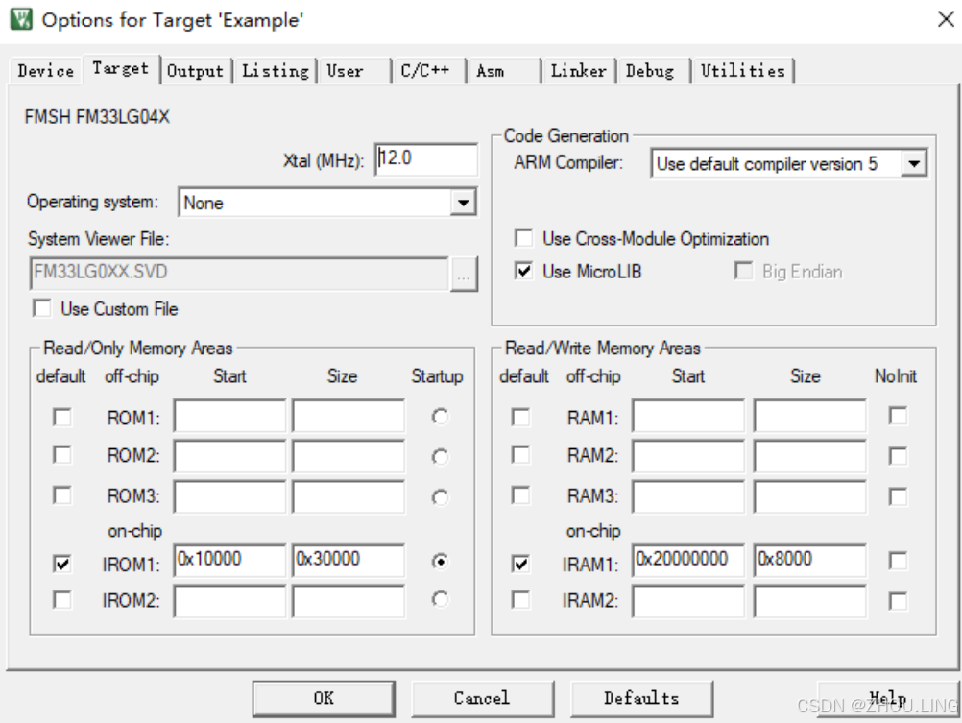Check the ROM3 default checkbox
Viewport: 962px width, 723px height.
(62, 495)
